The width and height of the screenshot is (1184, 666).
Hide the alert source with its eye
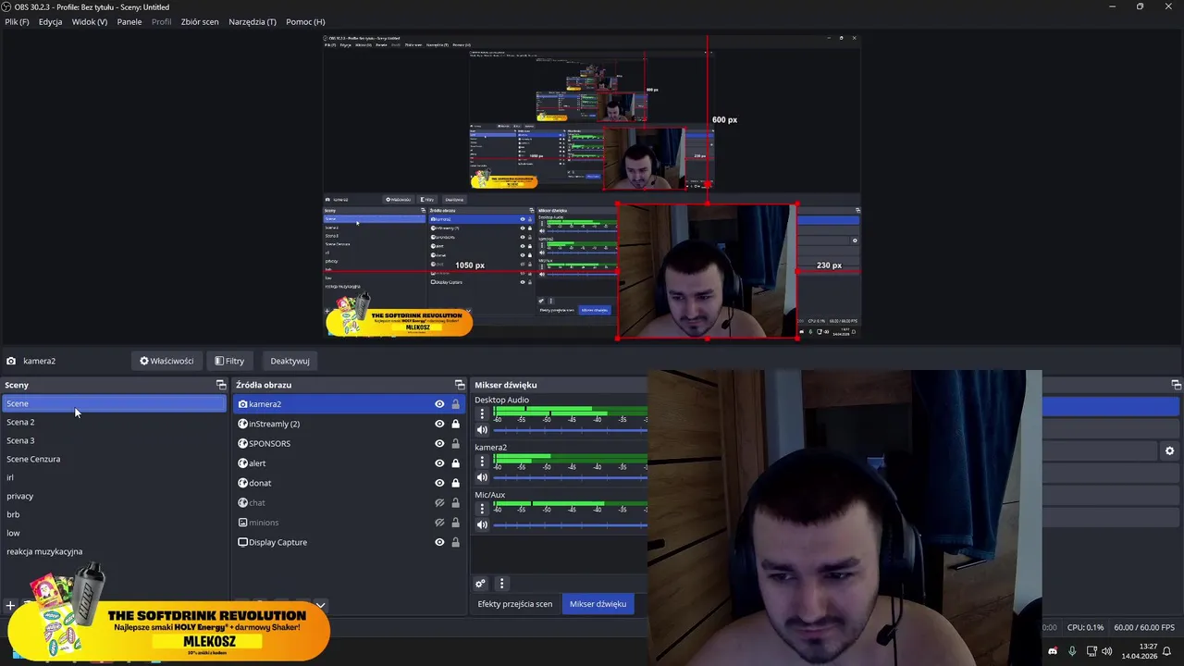[x=439, y=463]
